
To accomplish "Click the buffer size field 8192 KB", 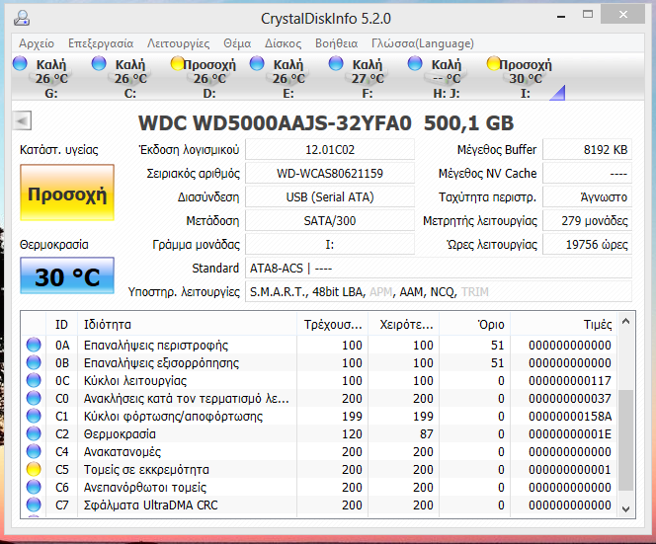I will pos(587,150).
